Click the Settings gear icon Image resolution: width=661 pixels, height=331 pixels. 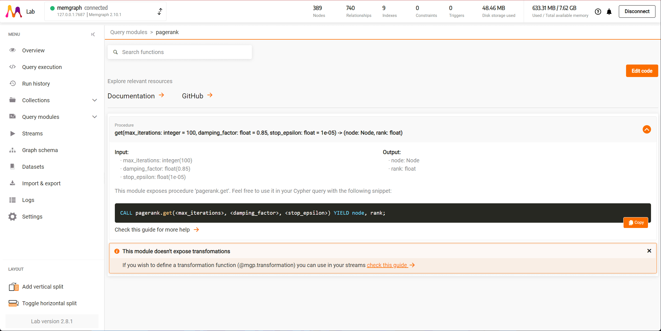pos(12,217)
